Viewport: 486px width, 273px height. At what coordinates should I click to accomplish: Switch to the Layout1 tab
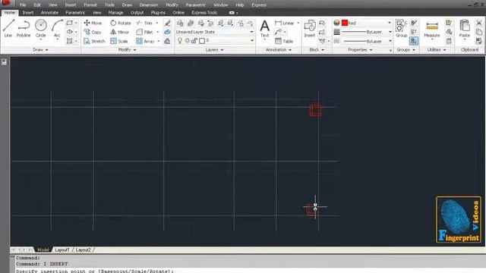[x=62, y=249]
